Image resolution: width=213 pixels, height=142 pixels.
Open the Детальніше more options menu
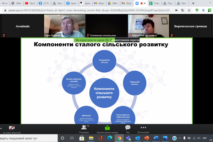pyautogui.click(x=143, y=129)
